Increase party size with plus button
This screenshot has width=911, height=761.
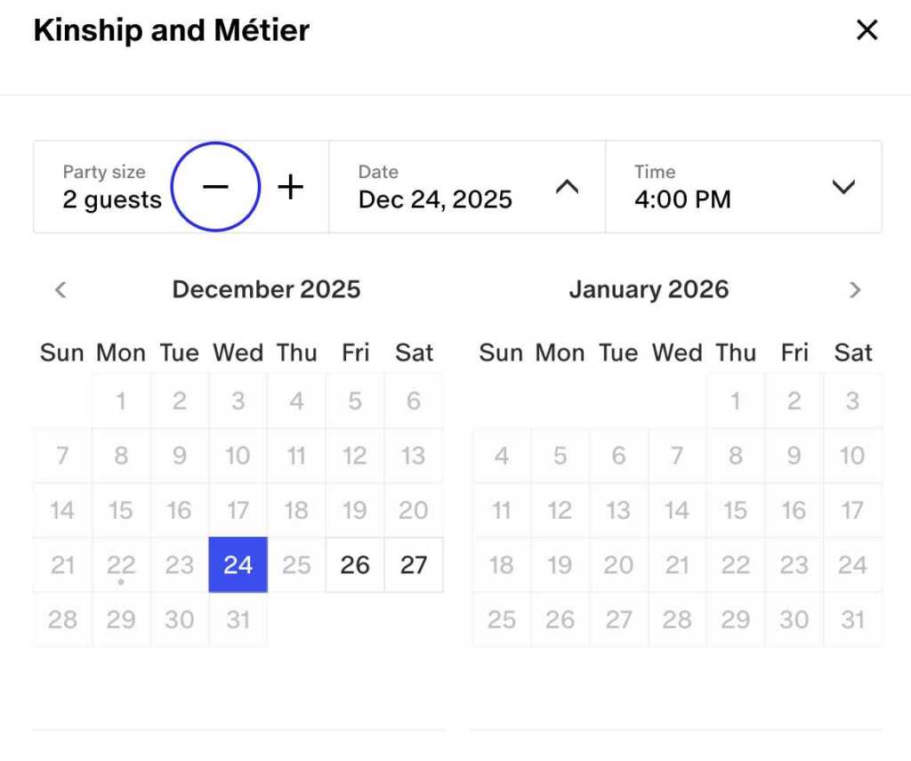(x=291, y=187)
